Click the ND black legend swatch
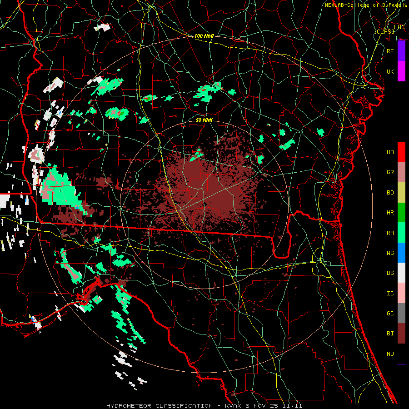 pyautogui.click(x=401, y=354)
